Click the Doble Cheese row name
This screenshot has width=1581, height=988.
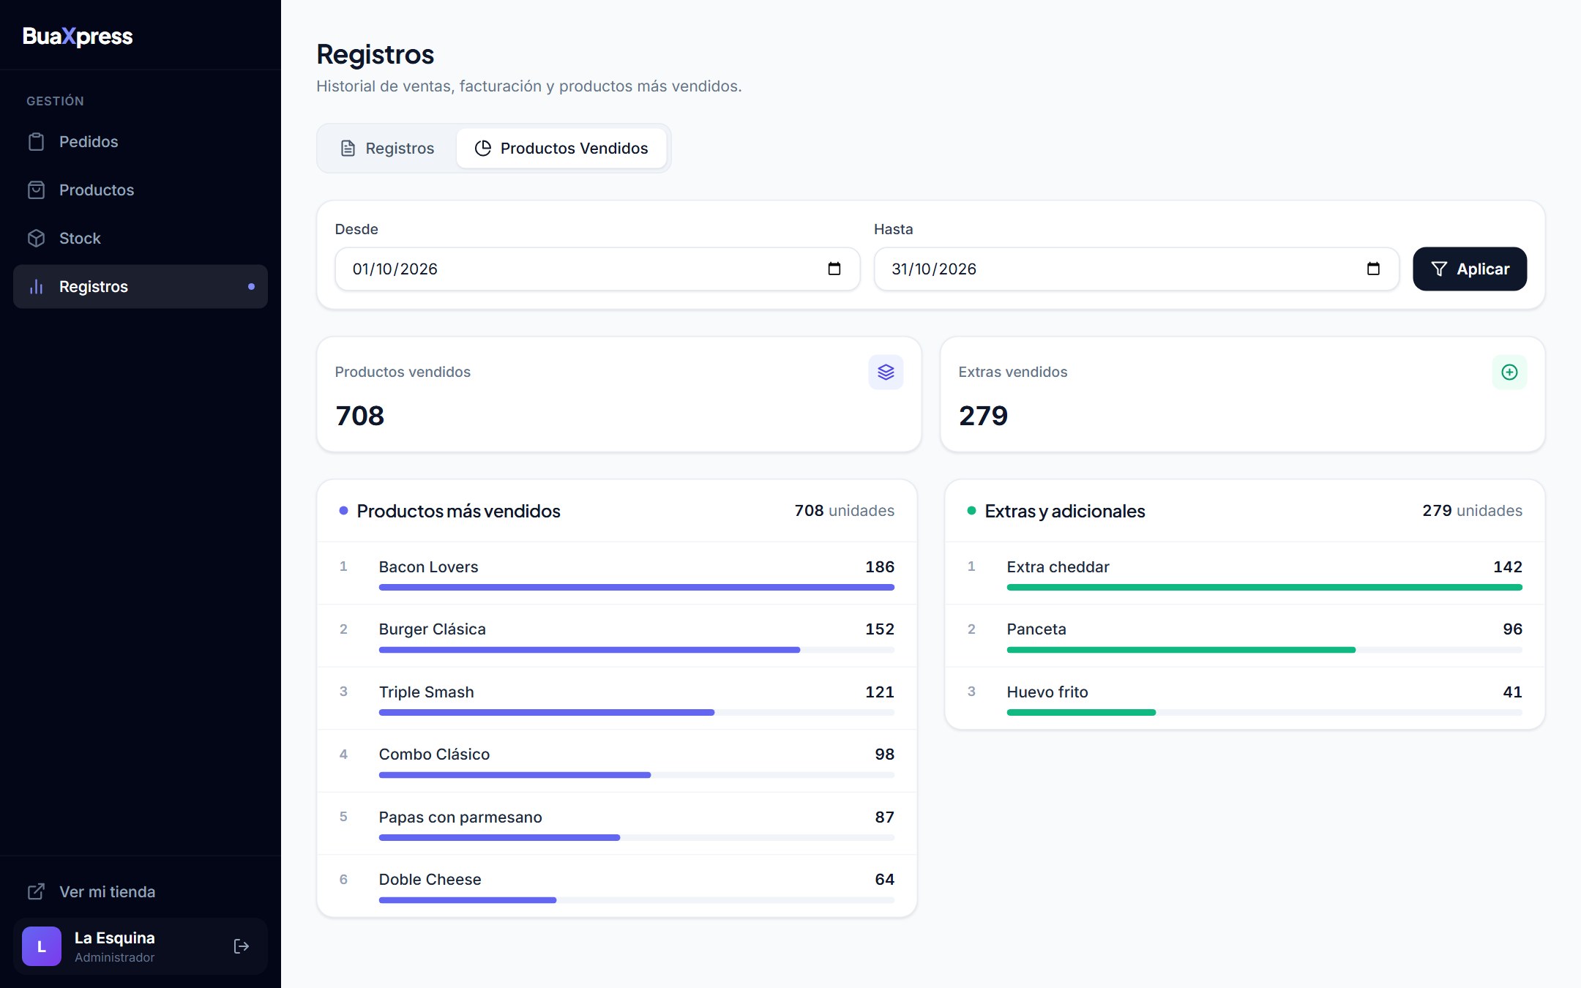point(430,880)
